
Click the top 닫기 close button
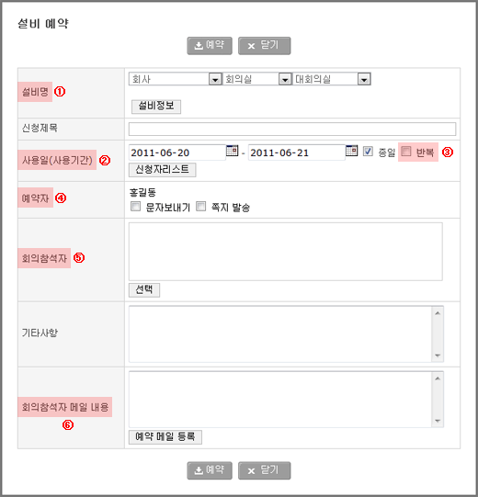pos(264,46)
